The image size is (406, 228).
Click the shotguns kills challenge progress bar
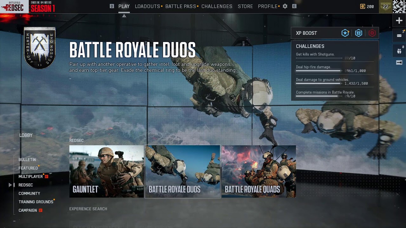pyautogui.click(x=319, y=58)
